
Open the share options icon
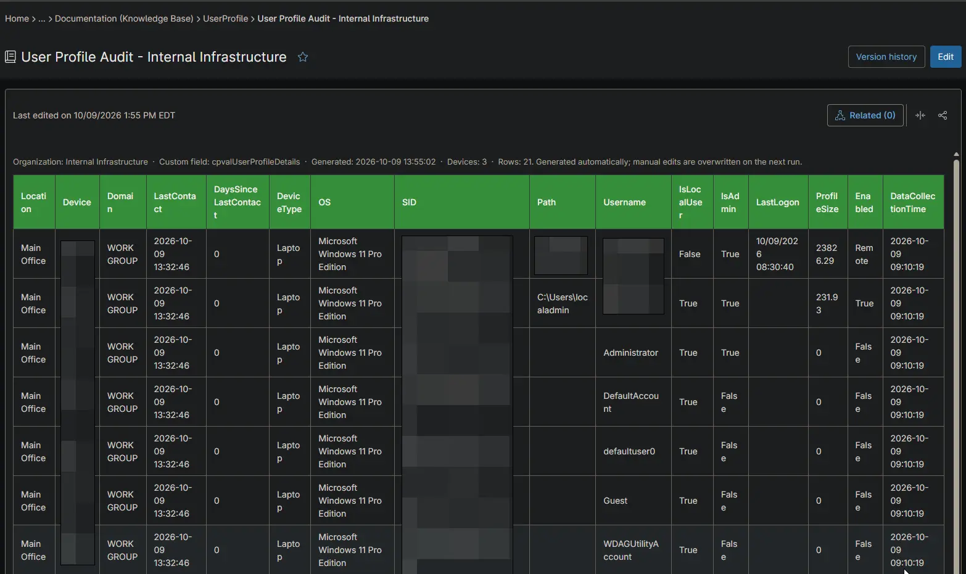pyautogui.click(x=943, y=115)
